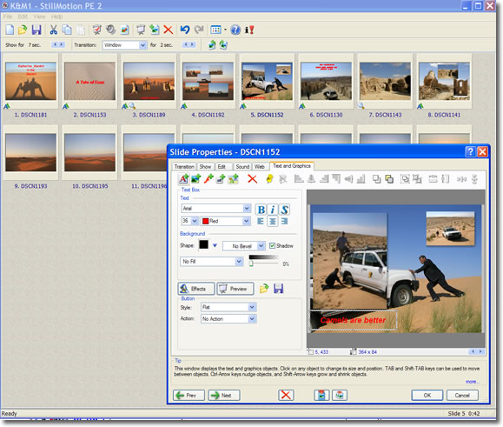Click the red X icon at the dialog bottom
The image size is (503, 427).
(286, 395)
